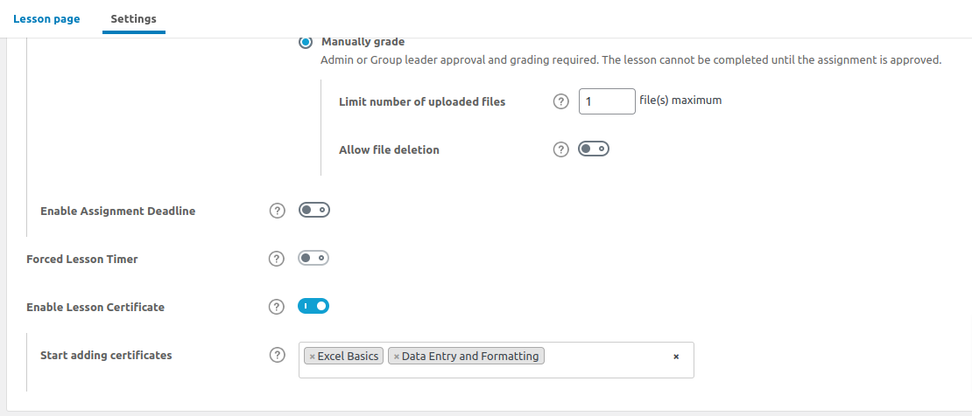
Task: Clear all selected certificates
Action: tap(676, 357)
